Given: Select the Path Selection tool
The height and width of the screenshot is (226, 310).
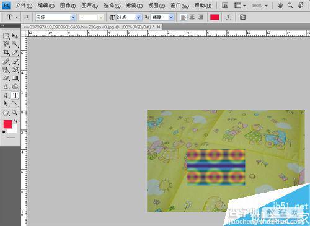Looking at the screenshot, I should click(x=6, y=103).
